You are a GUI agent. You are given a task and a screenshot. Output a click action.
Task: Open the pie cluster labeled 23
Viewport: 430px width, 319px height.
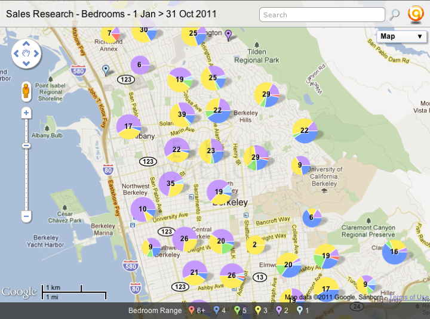pos(211,151)
